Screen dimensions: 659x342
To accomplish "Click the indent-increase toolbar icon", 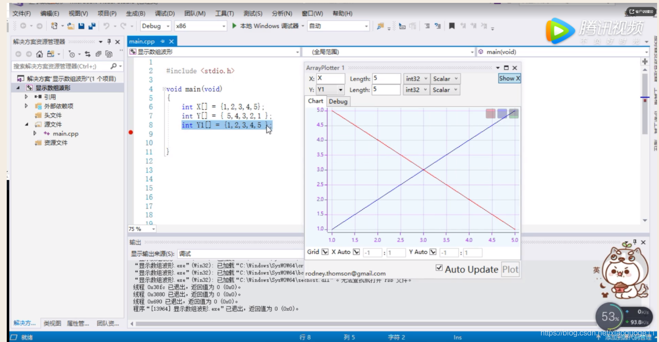I will point(427,26).
